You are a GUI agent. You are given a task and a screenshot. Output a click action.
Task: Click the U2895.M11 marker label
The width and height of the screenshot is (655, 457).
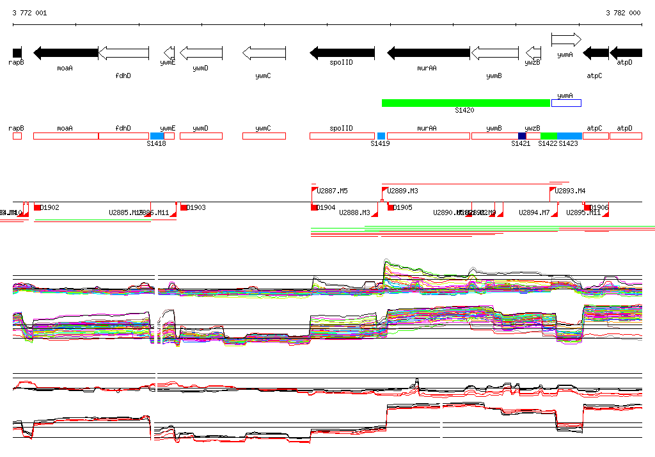[583, 212]
